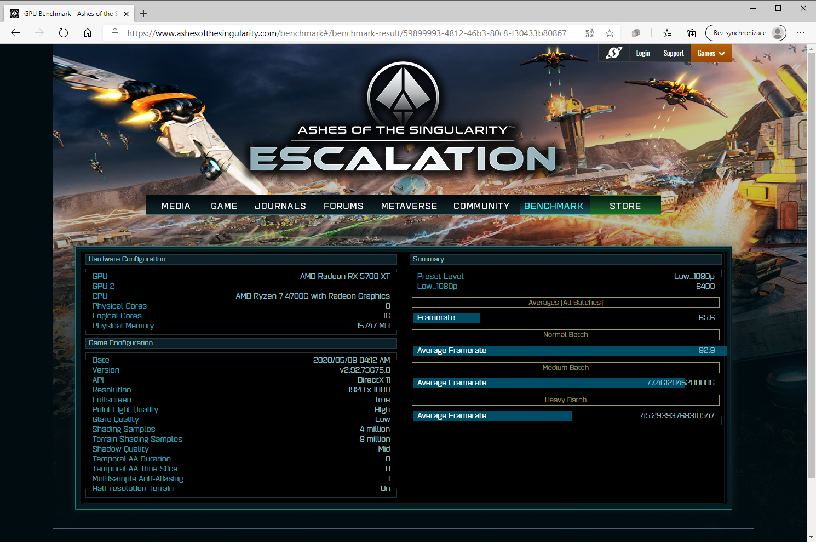This screenshot has height=542, width=816.
Task: Open the Collections panel
Action: coord(692,33)
